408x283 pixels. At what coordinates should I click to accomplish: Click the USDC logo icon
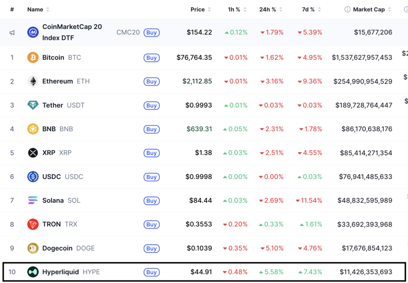pos(33,177)
